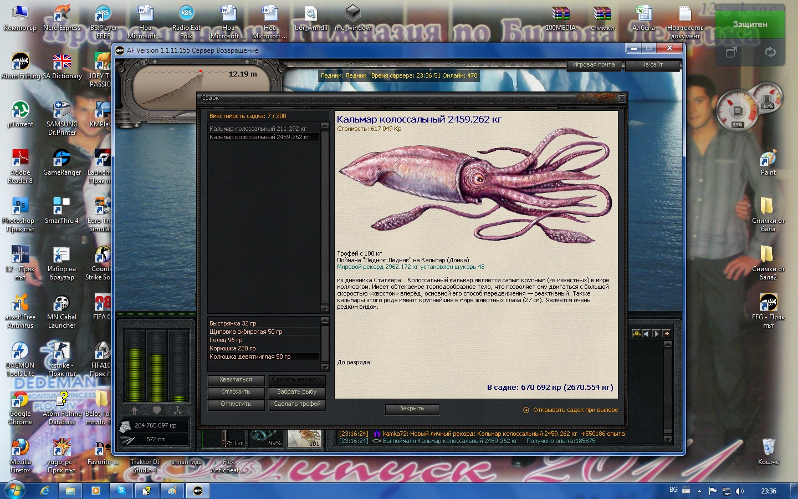The width and height of the screenshot is (798, 499).
Task: Click the smiley emoticon icon in chat panel
Action: [637, 333]
